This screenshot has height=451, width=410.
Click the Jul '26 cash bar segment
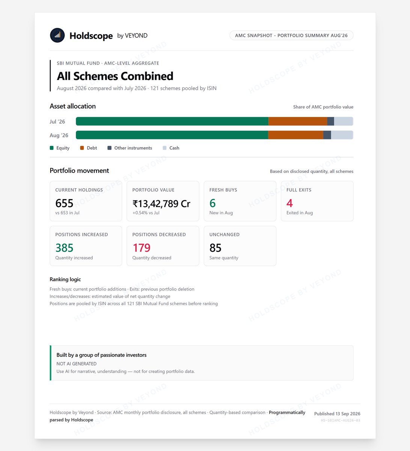point(344,121)
